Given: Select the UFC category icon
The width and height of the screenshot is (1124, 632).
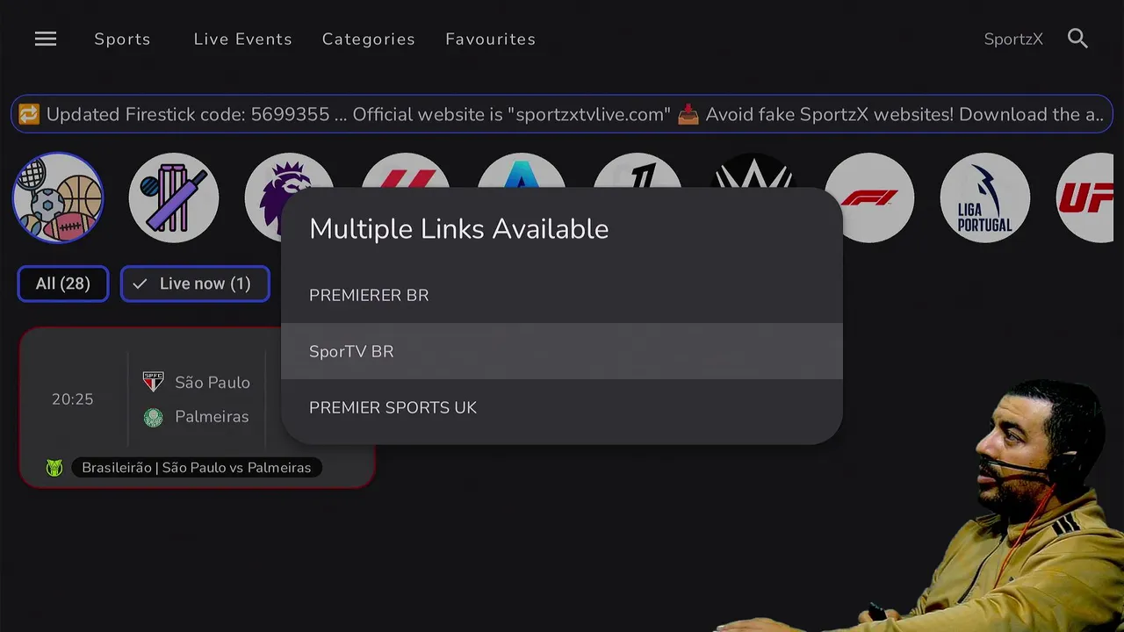Looking at the screenshot, I should point(1085,197).
